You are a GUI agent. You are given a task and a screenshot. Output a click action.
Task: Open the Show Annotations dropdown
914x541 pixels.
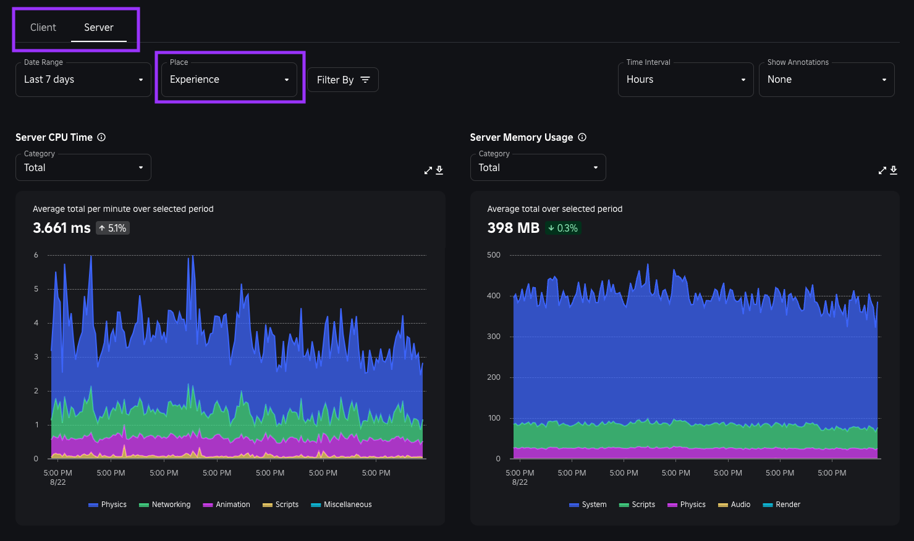coord(827,80)
